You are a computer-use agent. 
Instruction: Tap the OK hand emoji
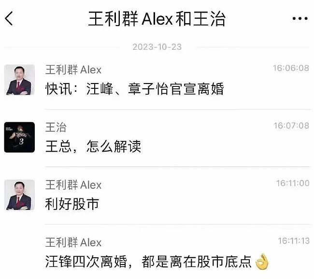pos(262,262)
